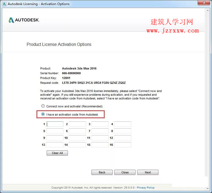
Task: Click the product key 128H1
Action: (x=66, y=78)
